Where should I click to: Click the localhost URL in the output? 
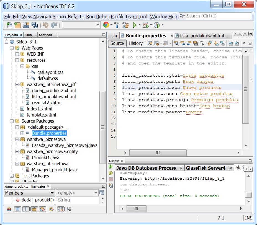point(184,179)
